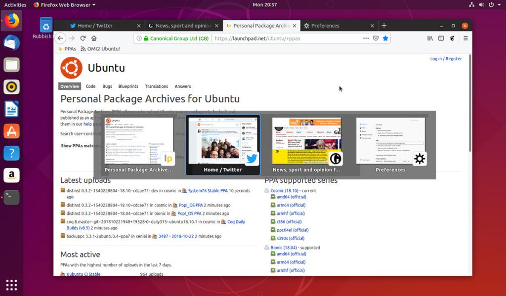Click the page vertical scrollbar
Viewport: 506px width, 296px height.
[x=470, y=103]
